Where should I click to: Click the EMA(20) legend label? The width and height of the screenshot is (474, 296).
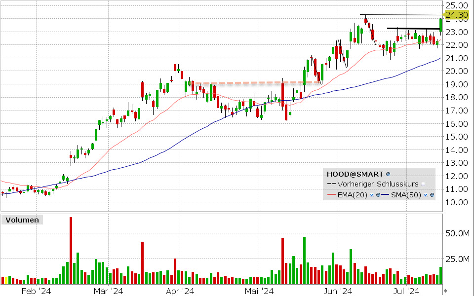(352, 195)
